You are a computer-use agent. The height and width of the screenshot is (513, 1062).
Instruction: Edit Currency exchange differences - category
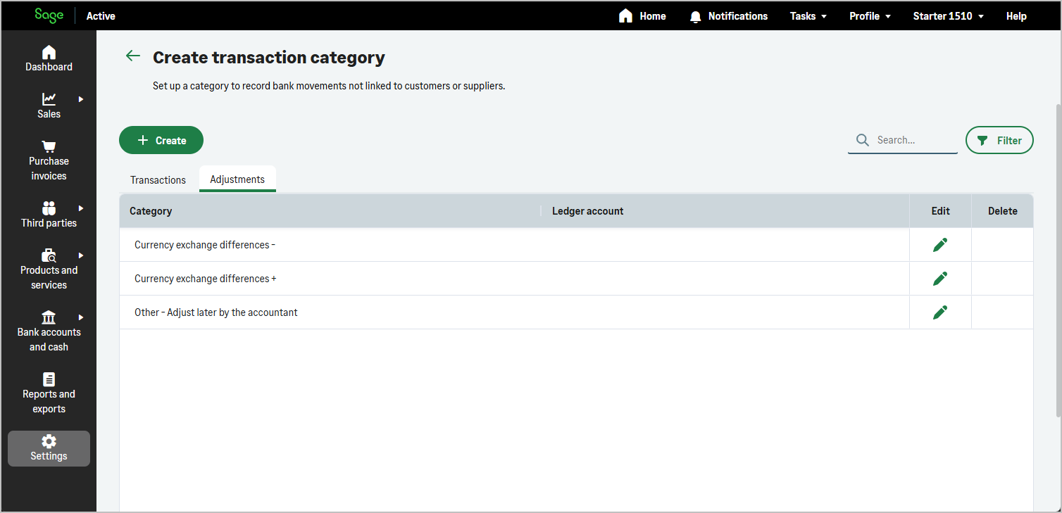940,244
